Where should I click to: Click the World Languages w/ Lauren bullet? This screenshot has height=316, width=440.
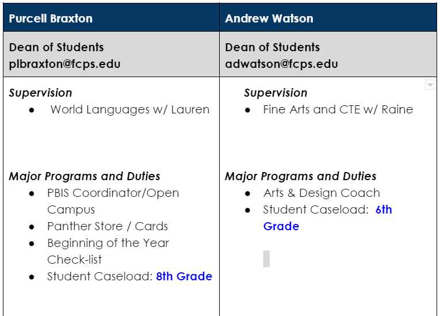130,109
